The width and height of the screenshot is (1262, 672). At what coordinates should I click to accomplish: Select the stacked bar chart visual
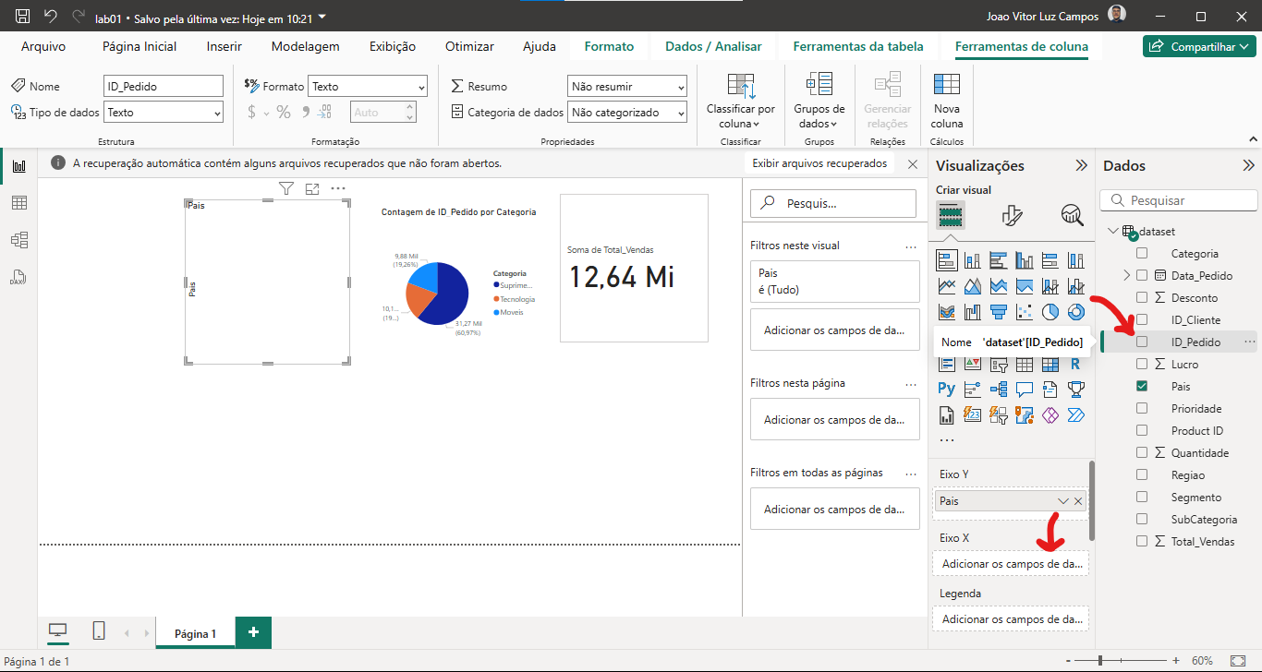pyautogui.click(x=946, y=260)
